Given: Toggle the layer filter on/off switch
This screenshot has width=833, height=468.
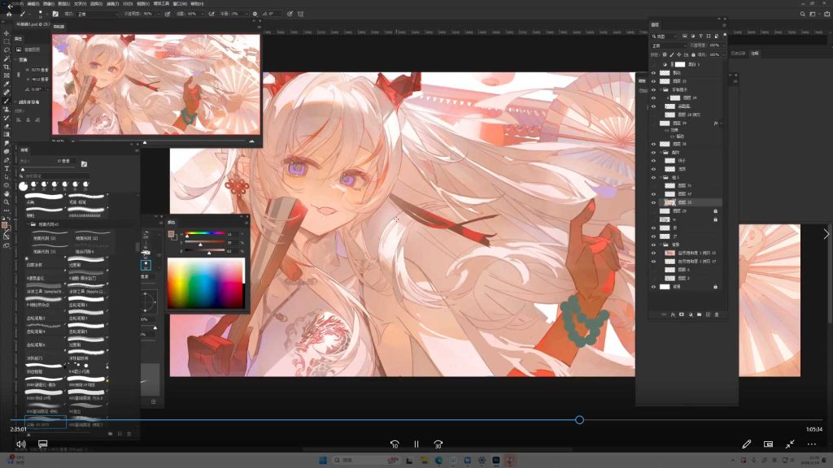Looking at the screenshot, I should tap(725, 35).
